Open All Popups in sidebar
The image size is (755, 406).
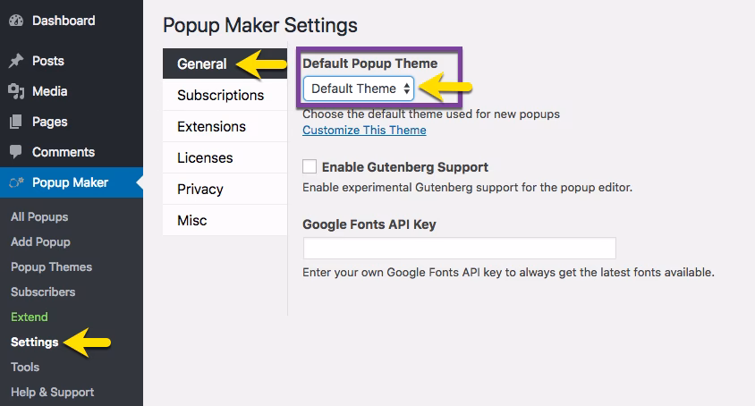click(39, 216)
